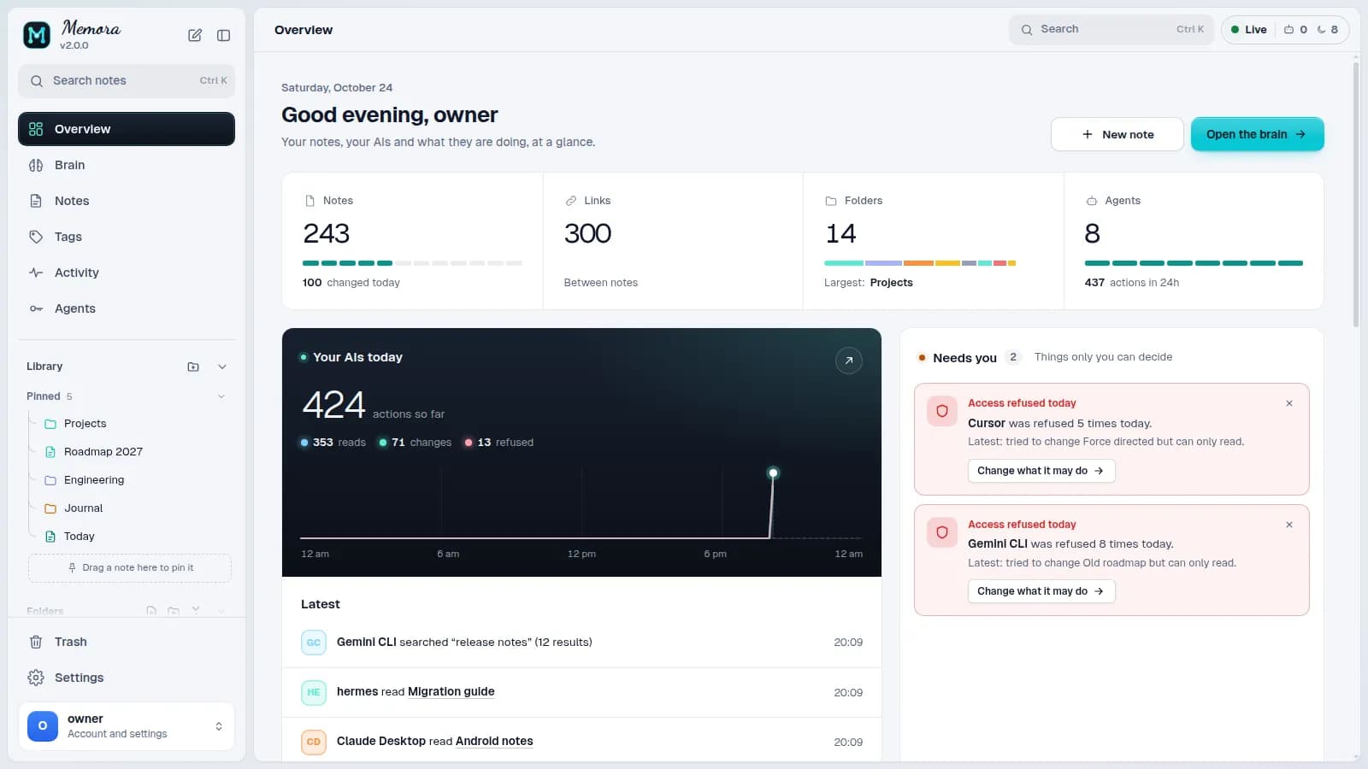Click the new note compose icon in sidebar header
The width and height of the screenshot is (1368, 769).
click(x=195, y=35)
